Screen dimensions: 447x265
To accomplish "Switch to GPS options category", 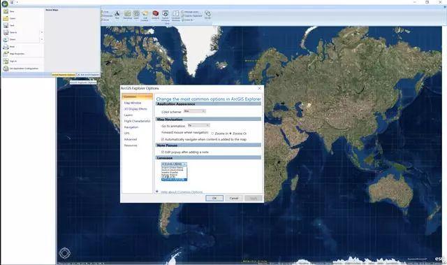I will pos(126,134).
